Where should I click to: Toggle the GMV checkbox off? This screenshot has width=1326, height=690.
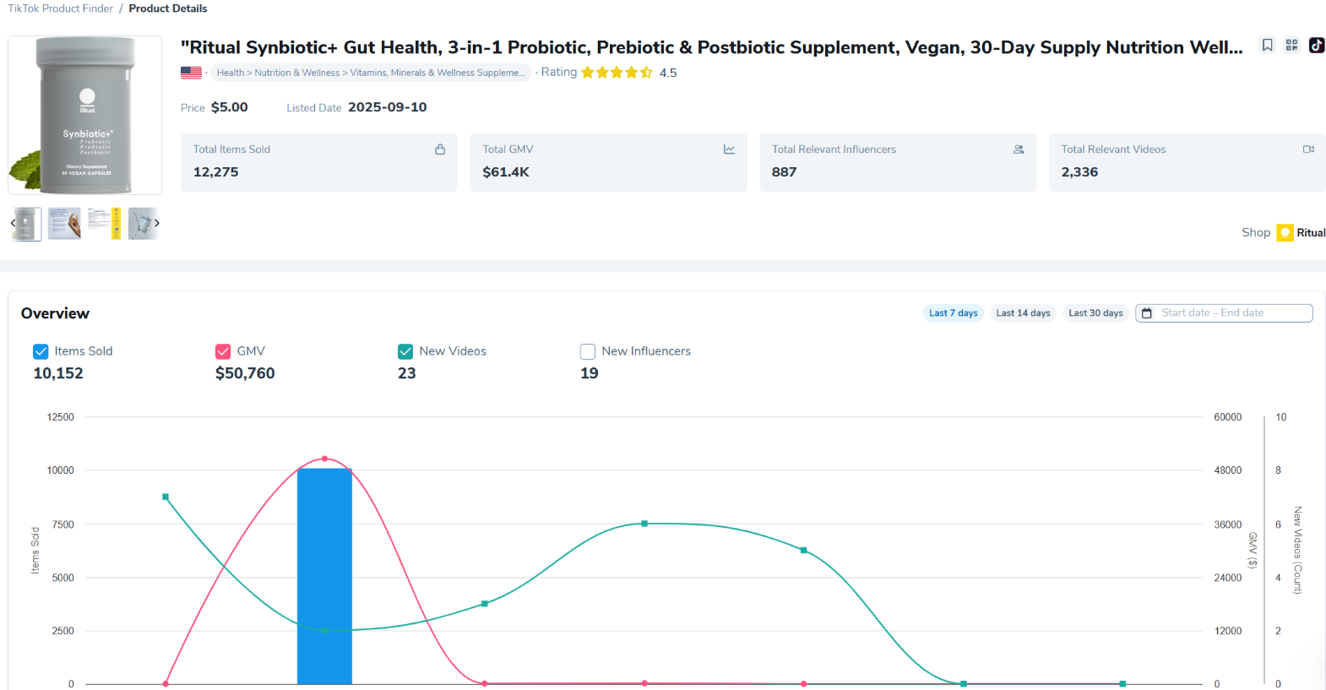coord(223,351)
